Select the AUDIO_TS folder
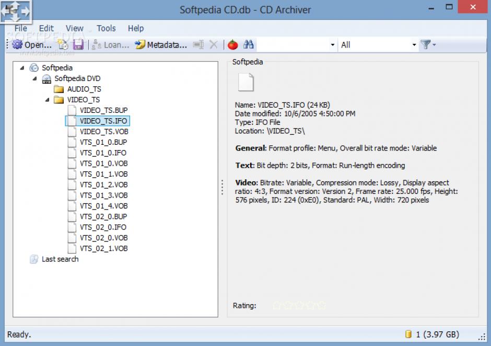The width and height of the screenshot is (491, 346). tap(84, 89)
